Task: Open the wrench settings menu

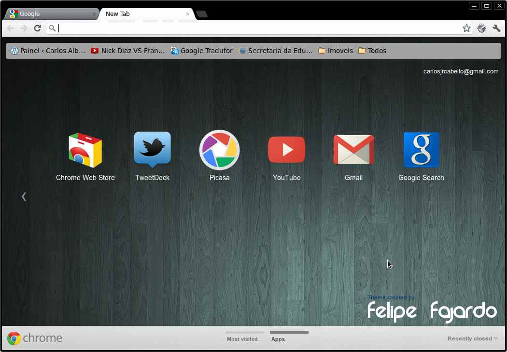Action: tap(496, 28)
